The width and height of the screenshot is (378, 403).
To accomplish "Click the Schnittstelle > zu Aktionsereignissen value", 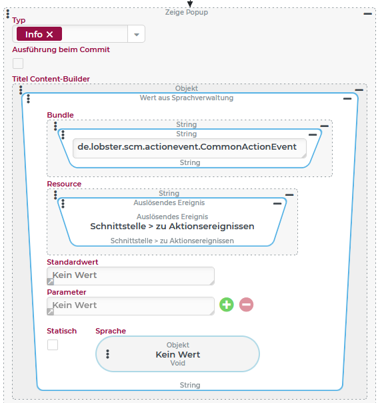I will 172,226.
